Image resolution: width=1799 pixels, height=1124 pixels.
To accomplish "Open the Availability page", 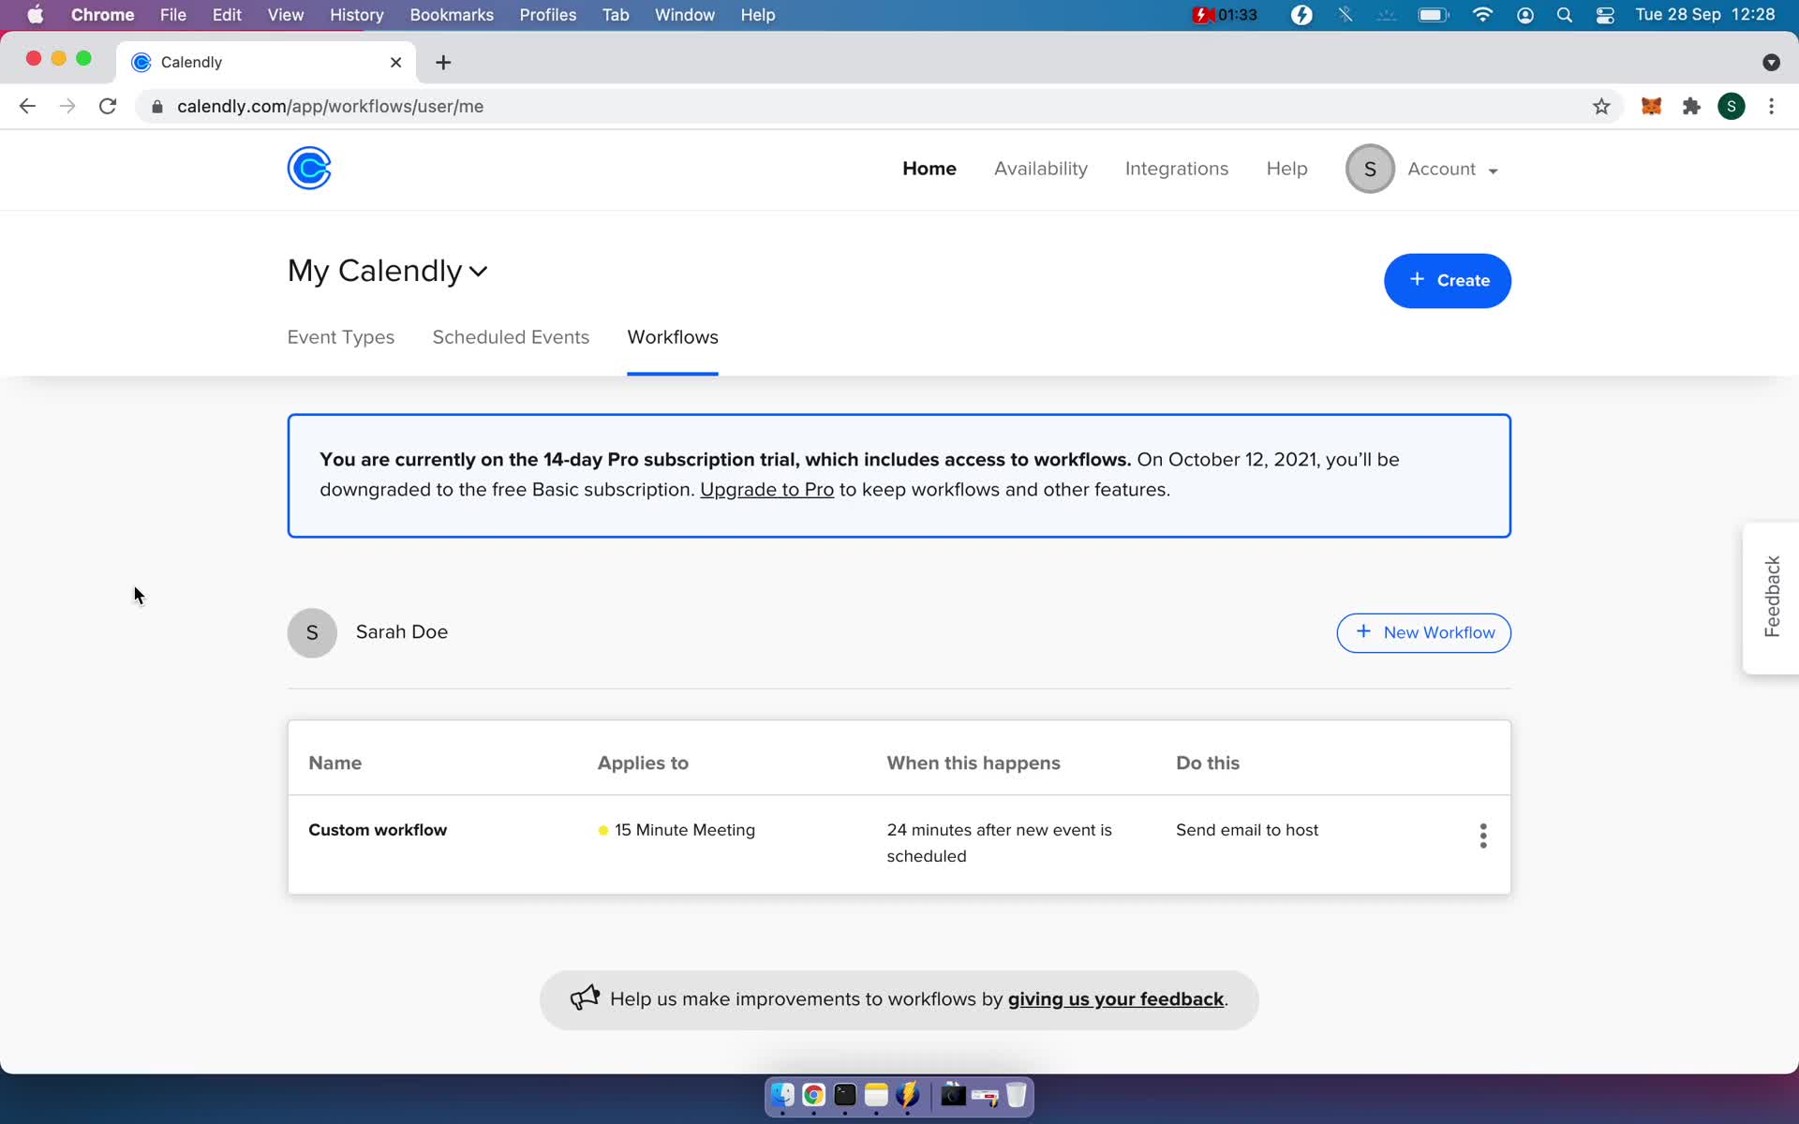I will click(x=1040, y=169).
